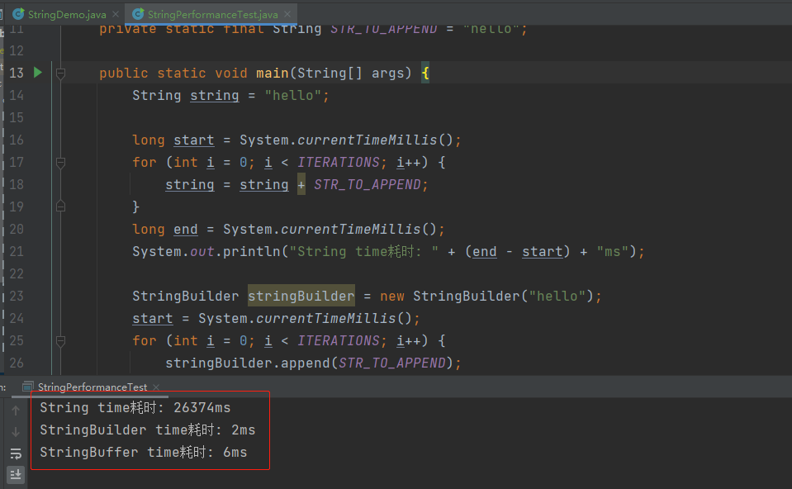Click the up stack trace arrow
The image size is (792, 489).
tap(16, 411)
